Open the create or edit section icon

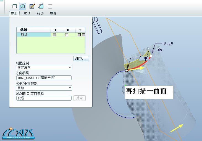[32, 6]
